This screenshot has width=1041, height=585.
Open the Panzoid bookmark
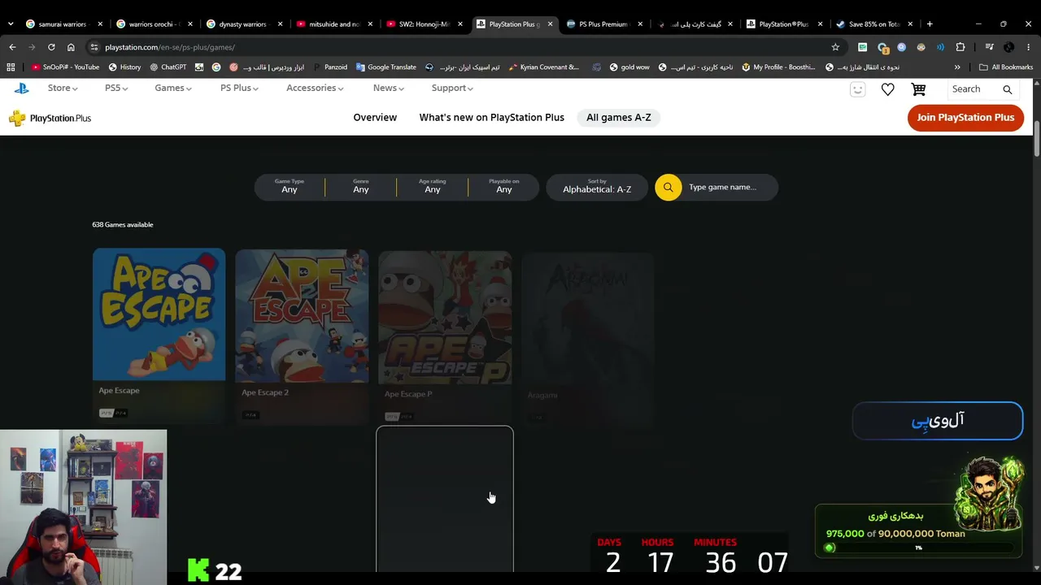[x=329, y=67]
